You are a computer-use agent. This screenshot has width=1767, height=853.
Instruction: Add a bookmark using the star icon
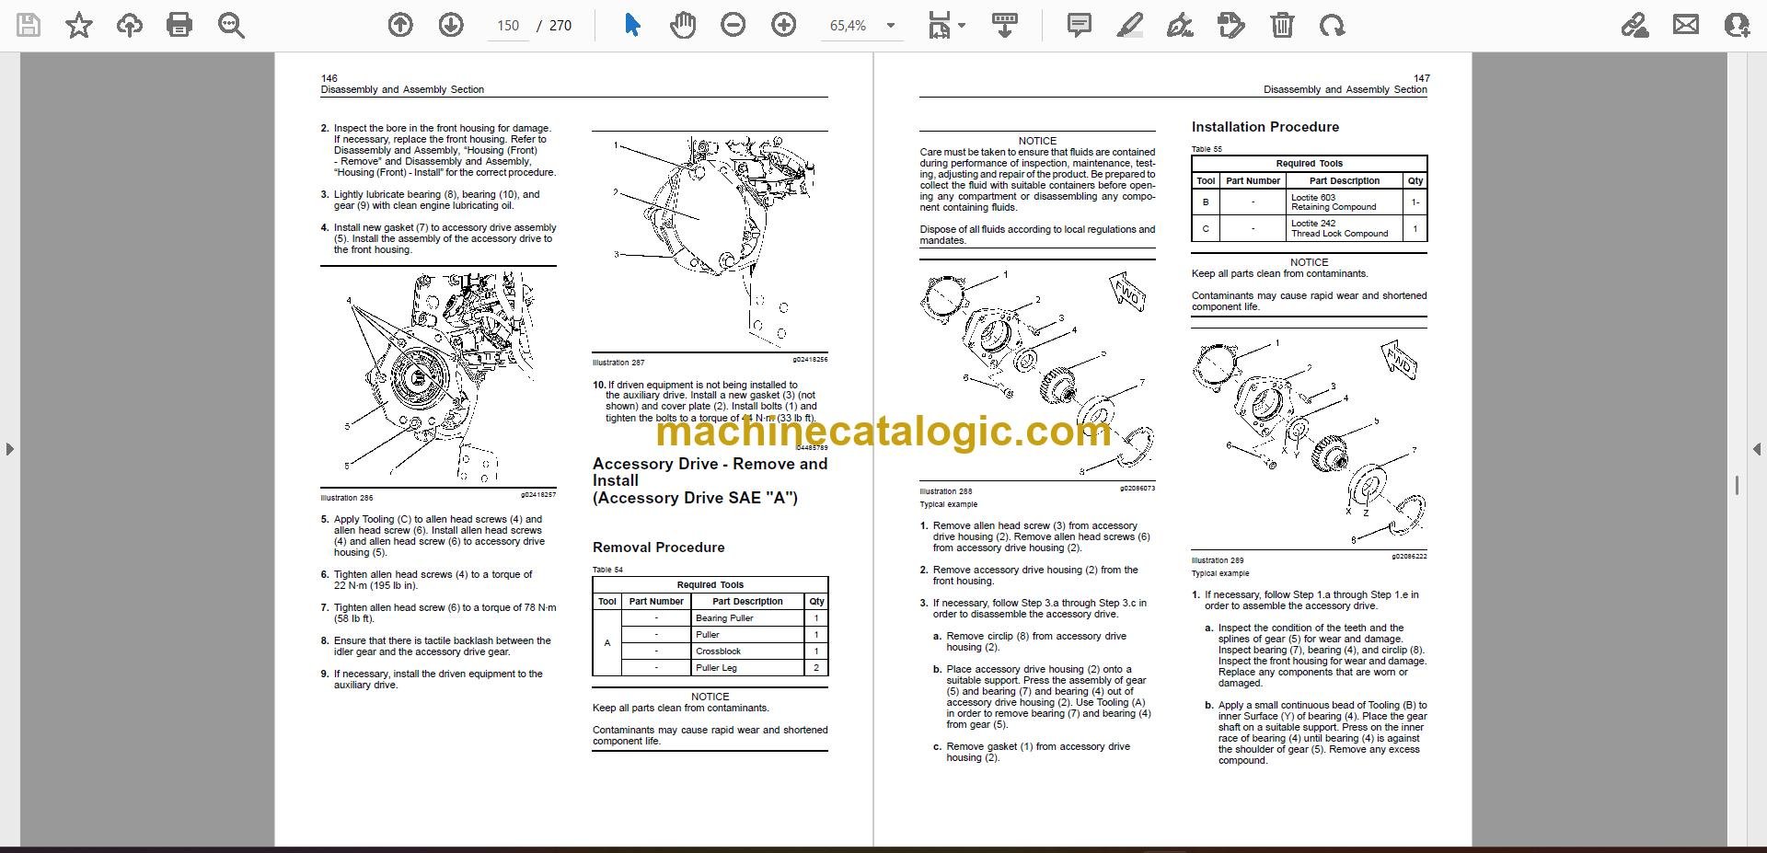click(x=79, y=25)
